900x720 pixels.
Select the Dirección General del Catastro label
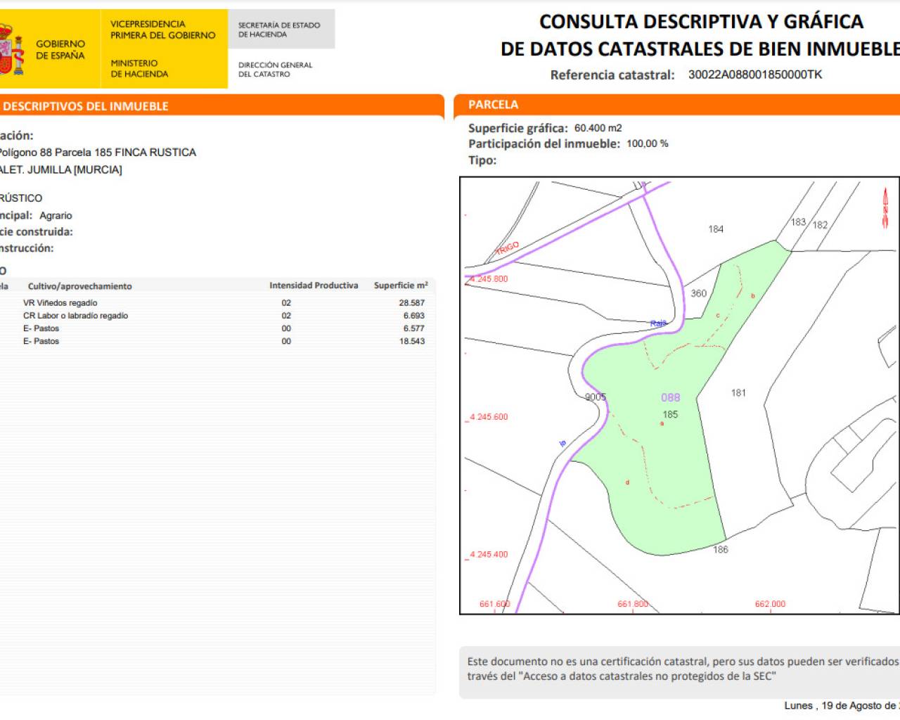[x=275, y=69]
